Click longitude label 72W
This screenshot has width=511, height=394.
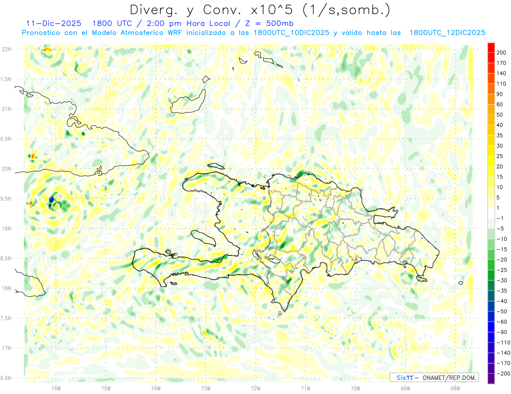pyautogui.click(x=255, y=388)
